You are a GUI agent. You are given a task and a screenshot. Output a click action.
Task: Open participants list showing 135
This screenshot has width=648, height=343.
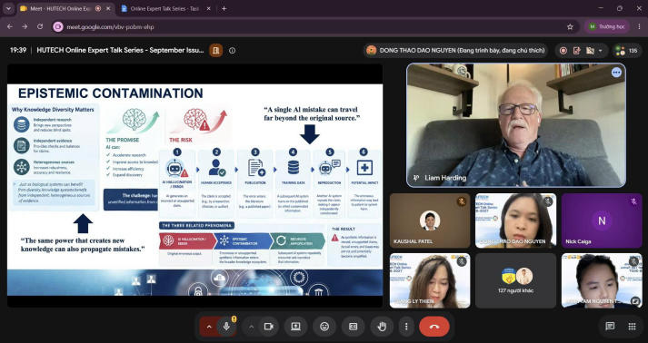(626, 50)
